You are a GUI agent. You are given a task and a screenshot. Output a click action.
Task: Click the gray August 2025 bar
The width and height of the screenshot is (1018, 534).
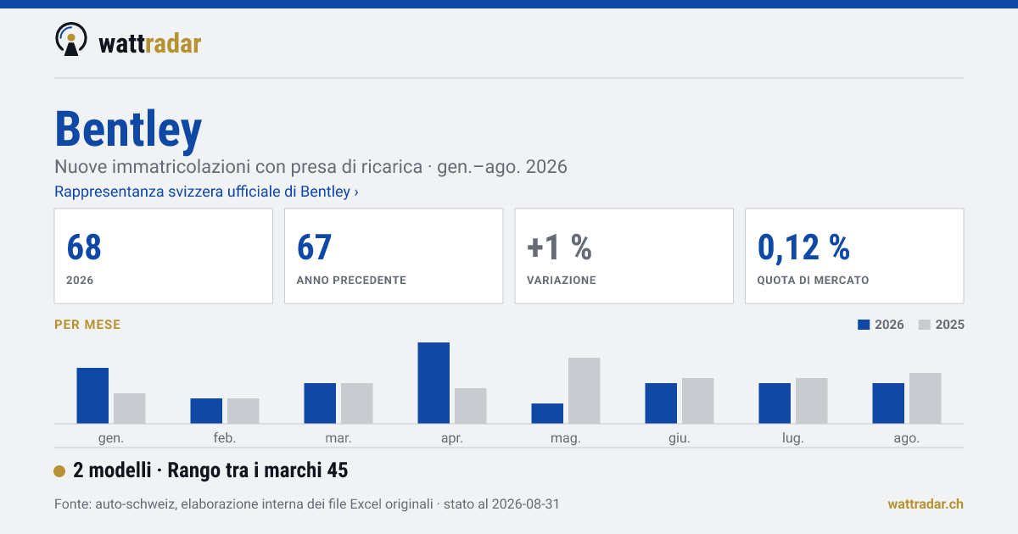(x=926, y=398)
